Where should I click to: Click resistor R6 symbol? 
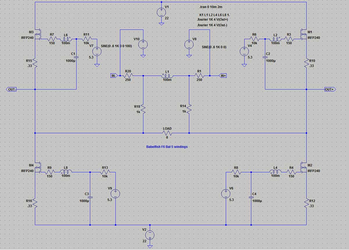(254, 39)
